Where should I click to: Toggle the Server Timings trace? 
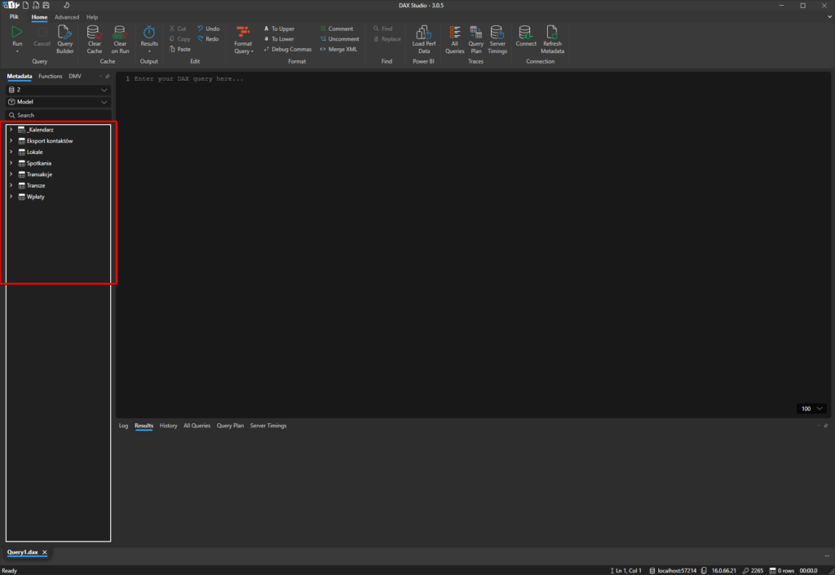click(x=497, y=39)
